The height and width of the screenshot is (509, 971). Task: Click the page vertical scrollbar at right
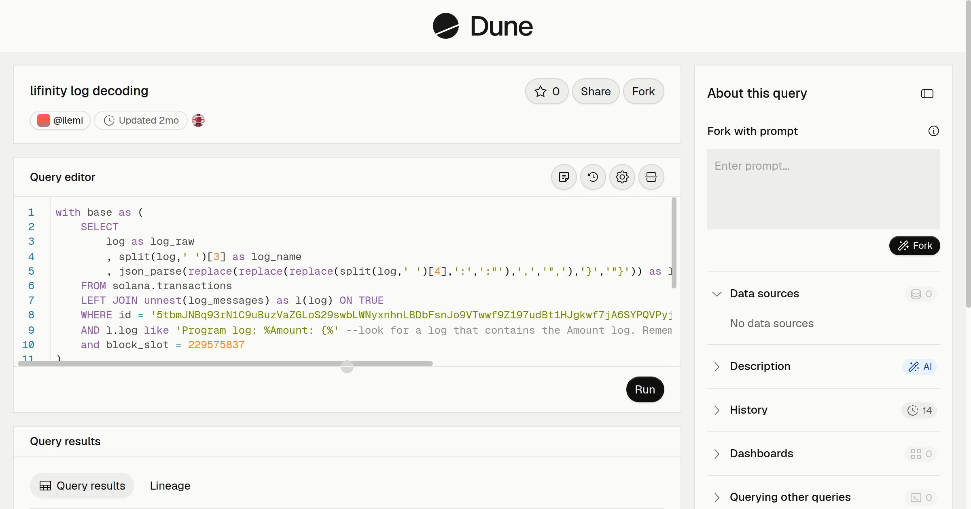click(x=968, y=154)
